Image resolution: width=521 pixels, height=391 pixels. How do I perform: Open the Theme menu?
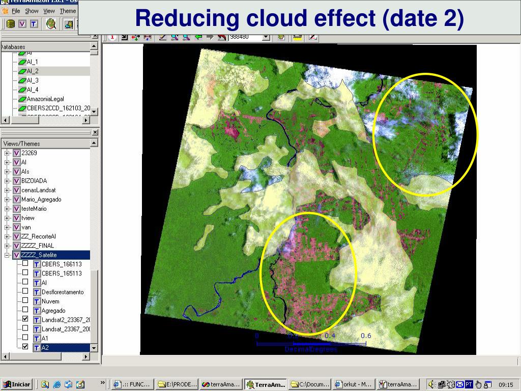point(68,11)
